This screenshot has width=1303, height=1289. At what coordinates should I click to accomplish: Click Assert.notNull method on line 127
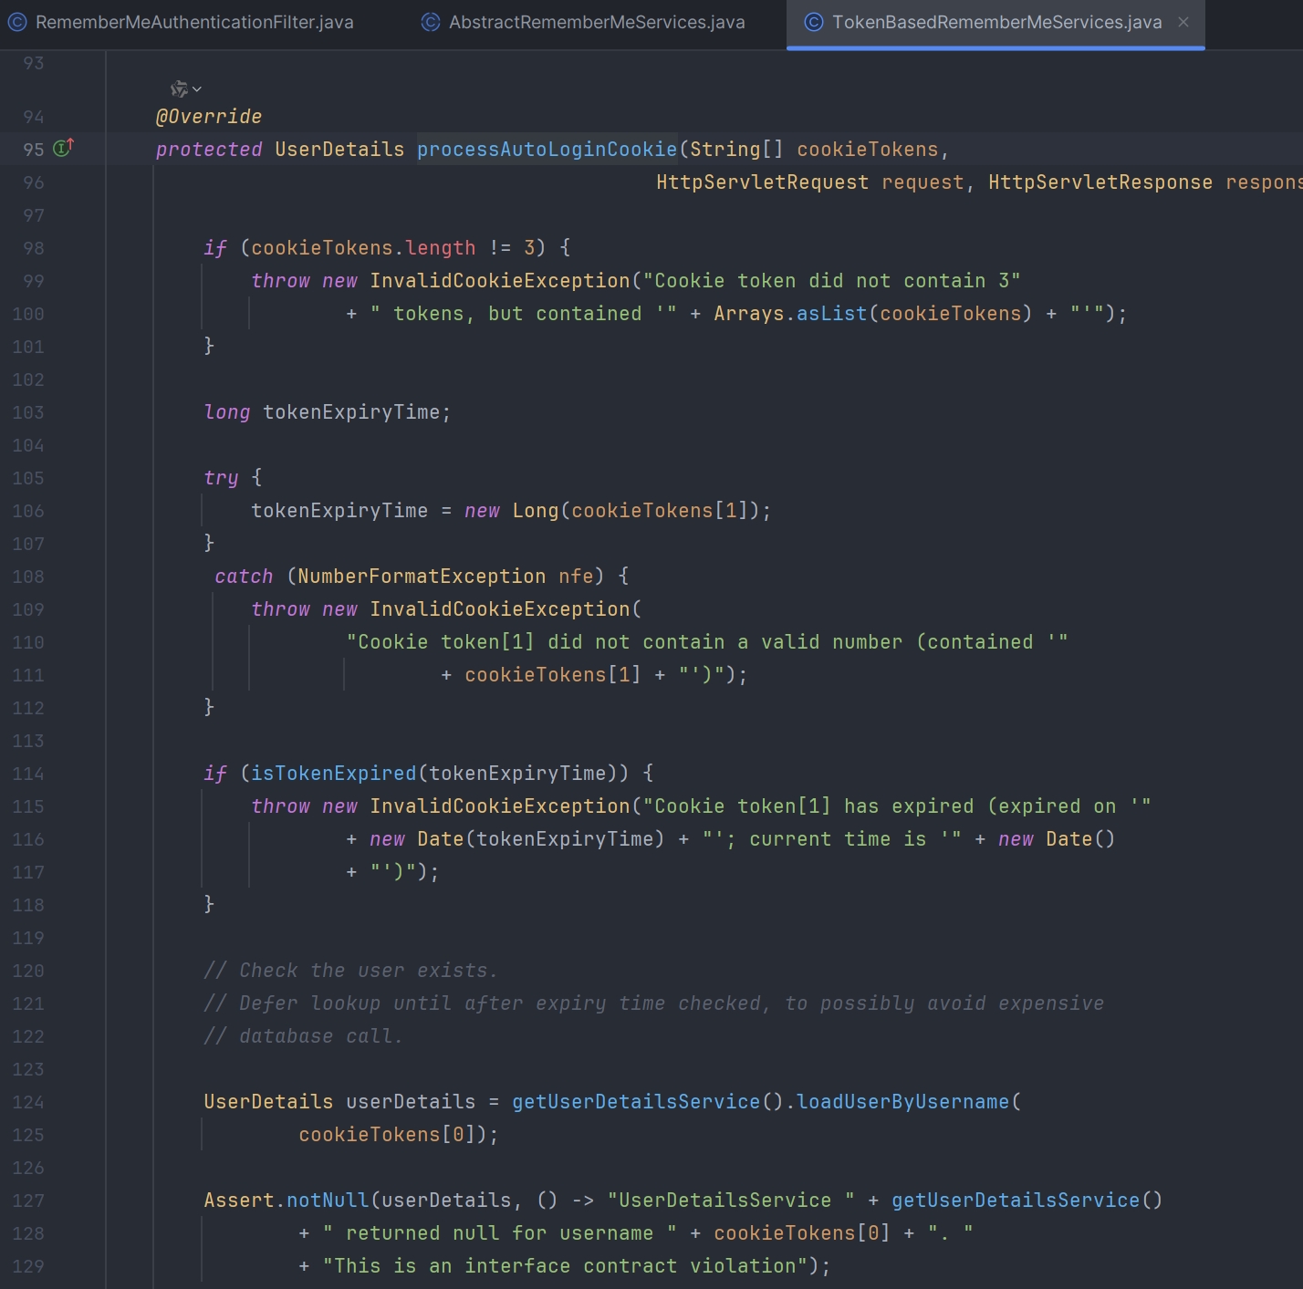point(327,1201)
